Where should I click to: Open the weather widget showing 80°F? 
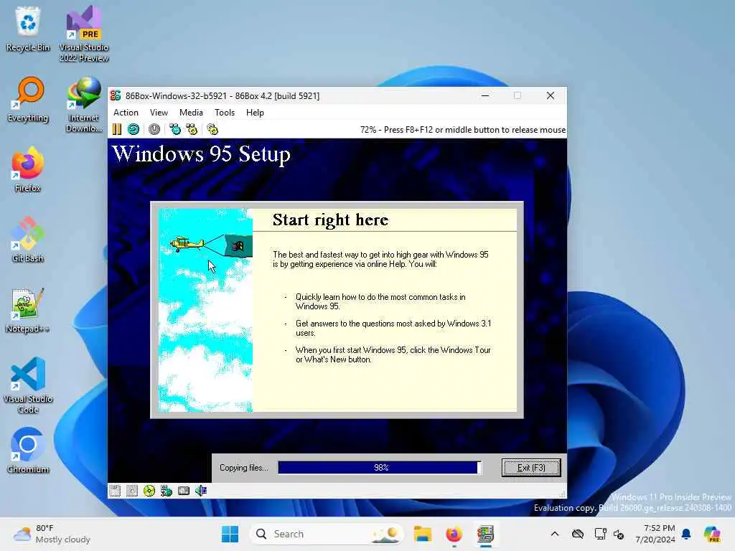(x=52, y=534)
